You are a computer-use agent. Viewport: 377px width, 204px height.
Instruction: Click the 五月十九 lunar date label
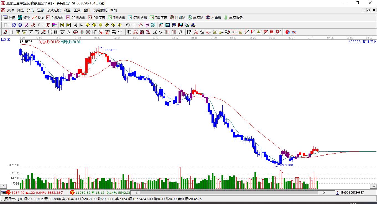(x=11, y=199)
